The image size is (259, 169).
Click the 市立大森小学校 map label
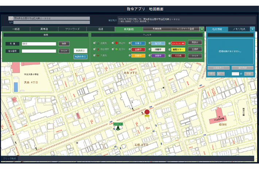(x=31, y=75)
